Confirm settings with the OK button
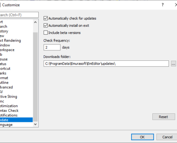Image resolution: width=177 pixels, height=143 pixels. 142,137
